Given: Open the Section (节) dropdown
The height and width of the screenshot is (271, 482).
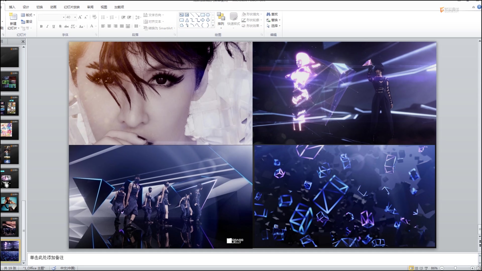Looking at the screenshot, I should (27, 28).
